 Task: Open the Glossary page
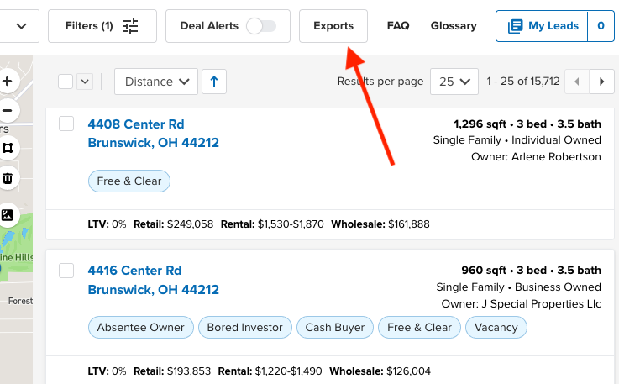[454, 26]
